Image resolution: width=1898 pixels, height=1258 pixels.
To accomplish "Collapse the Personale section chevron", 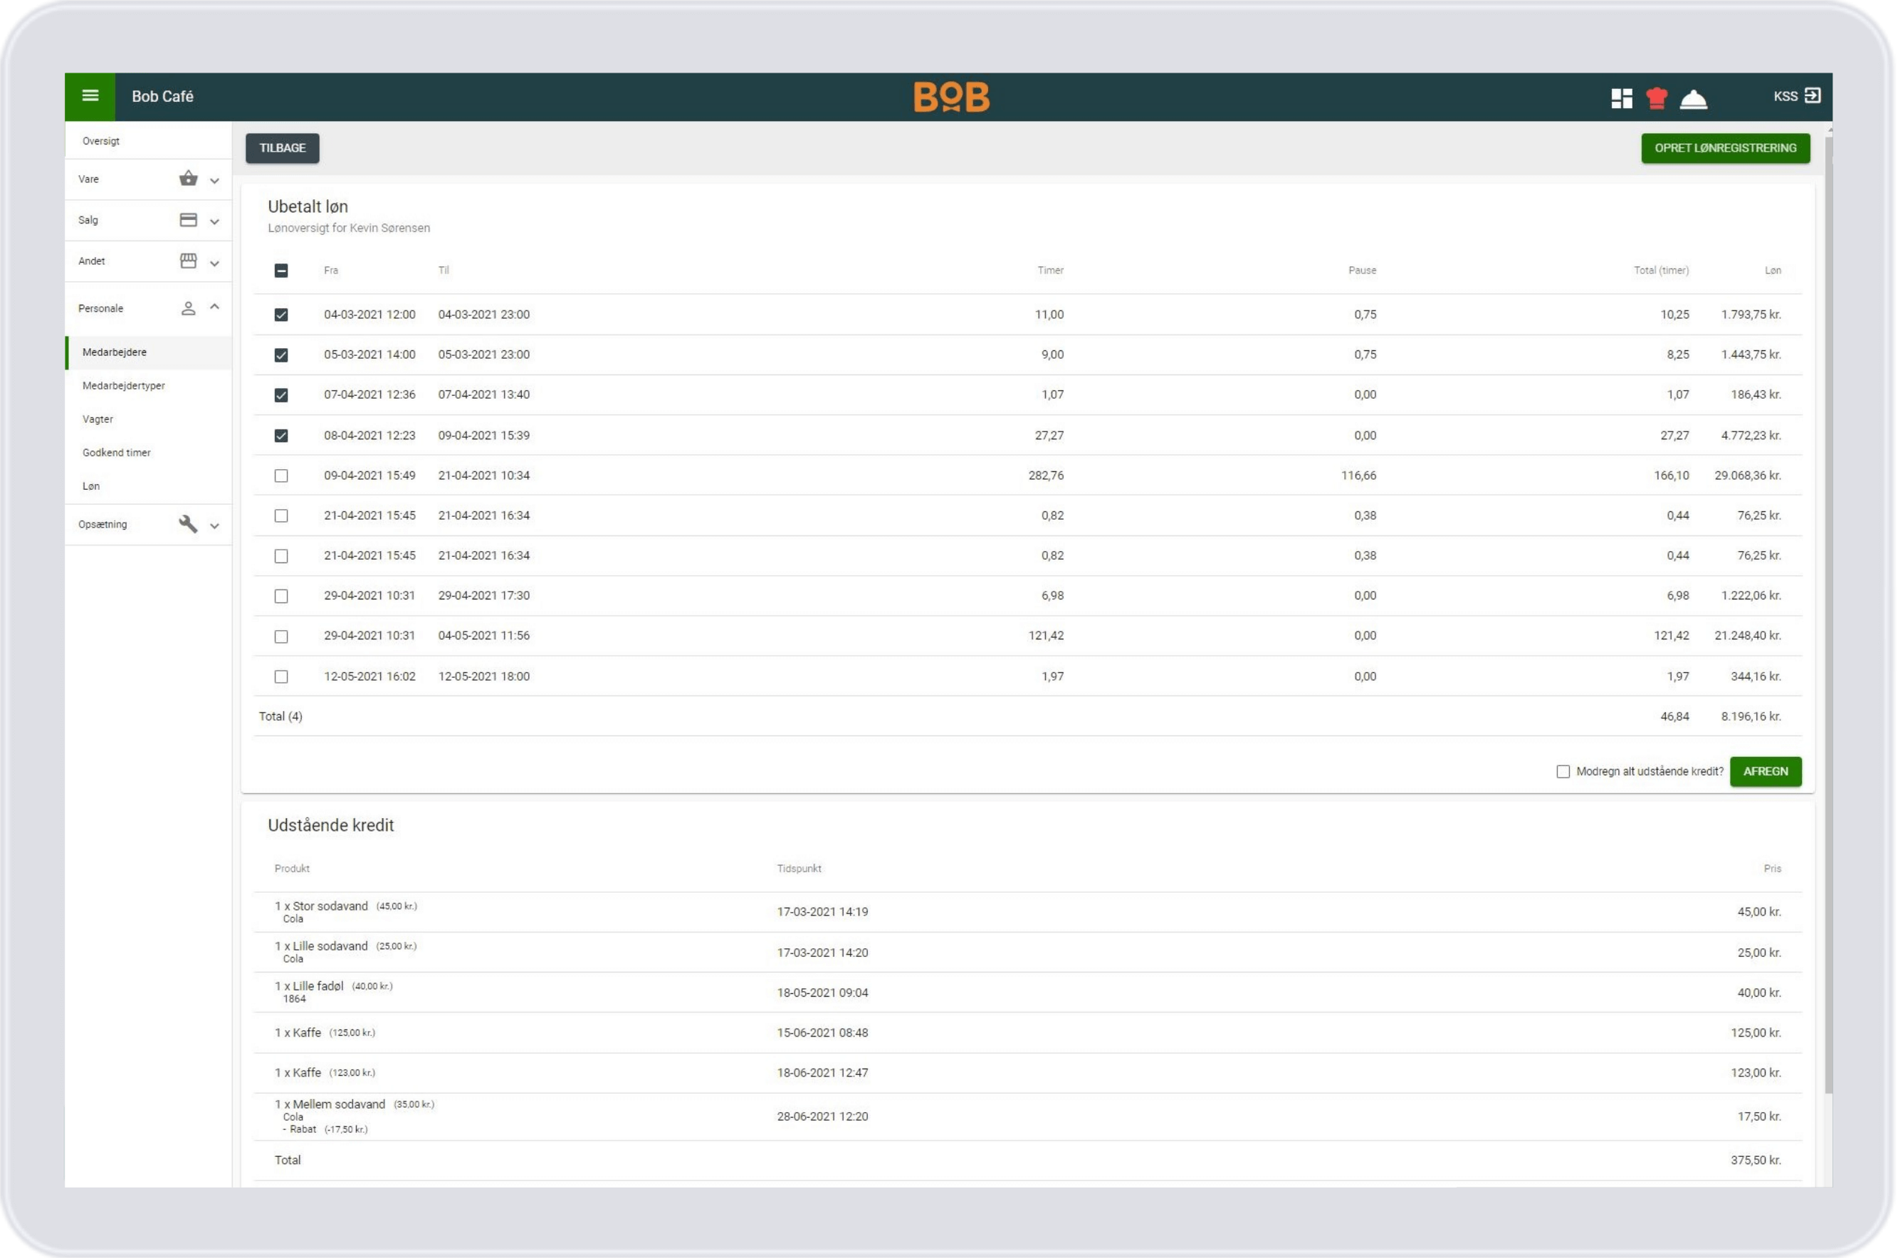I will [x=214, y=308].
